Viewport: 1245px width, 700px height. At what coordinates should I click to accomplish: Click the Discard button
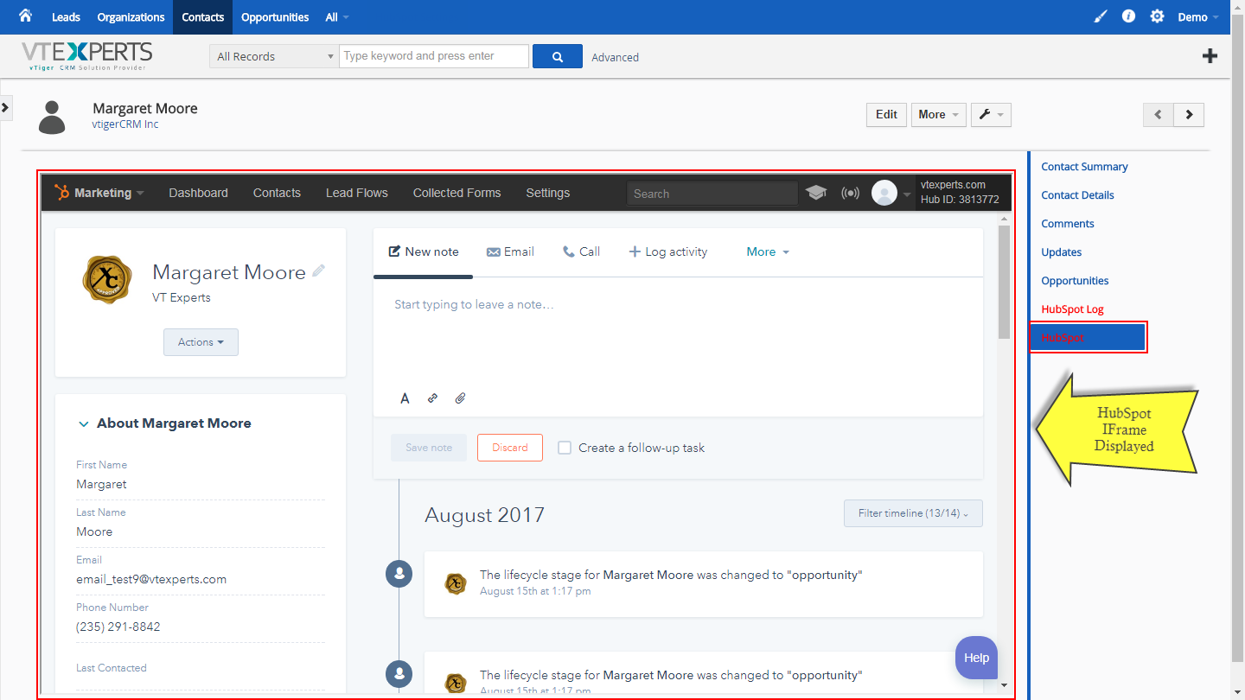click(x=510, y=448)
